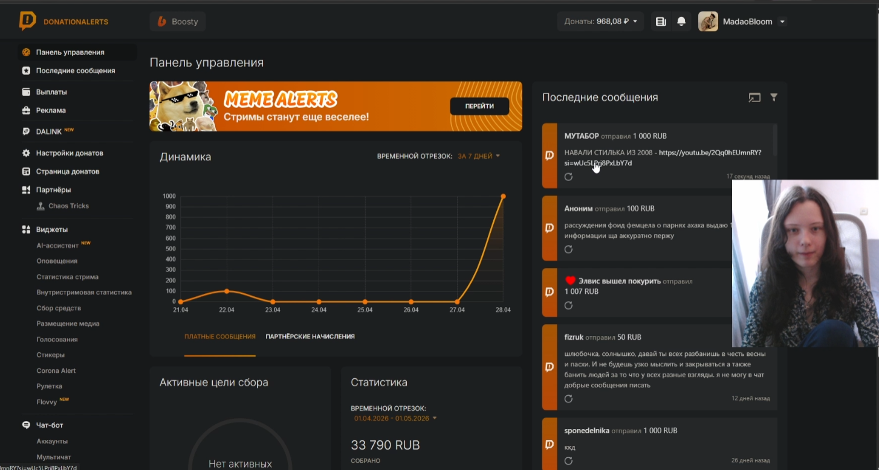Image resolution: width=879 pixels, height=470 pixels.
Task: Click the page icon for Страница донатов
Action: pos(26,171)
